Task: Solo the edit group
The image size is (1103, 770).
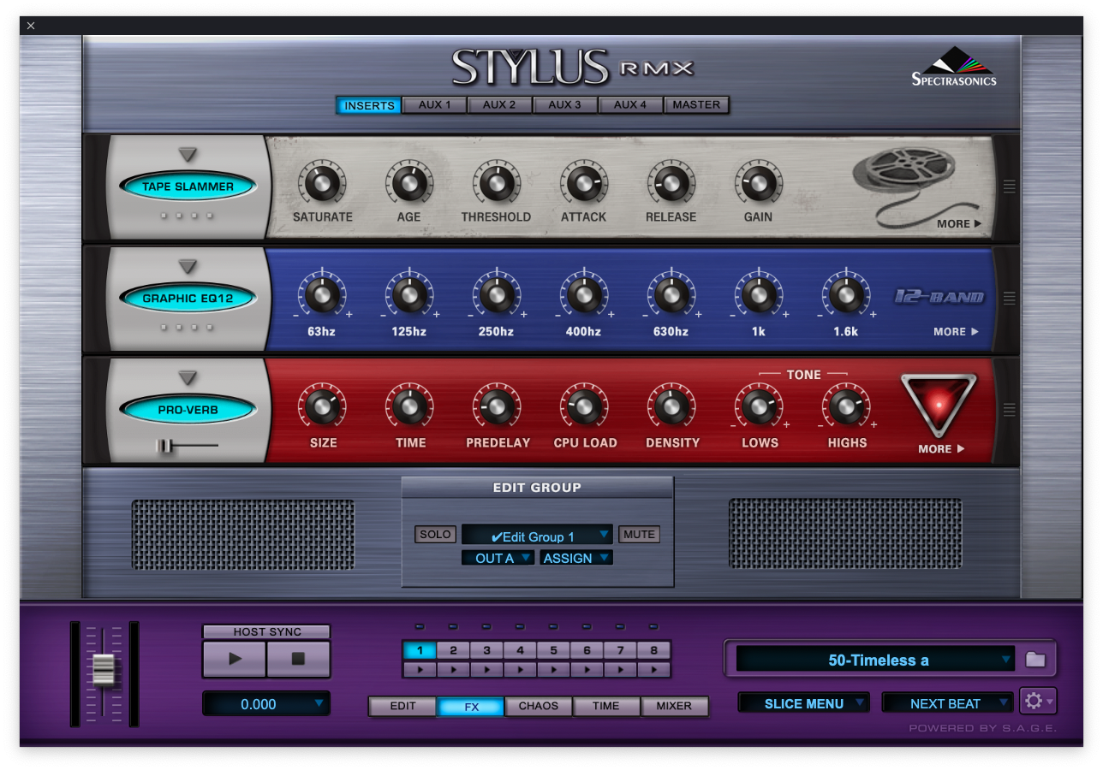Action: point(435,535)
